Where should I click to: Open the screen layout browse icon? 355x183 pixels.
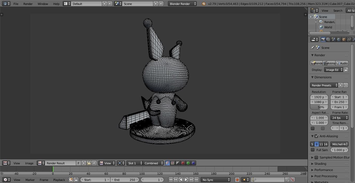(67, 4)
